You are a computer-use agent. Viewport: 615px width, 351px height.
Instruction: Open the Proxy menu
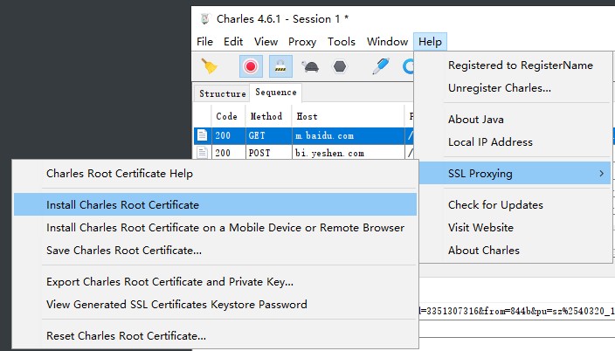tap(302, 41)
